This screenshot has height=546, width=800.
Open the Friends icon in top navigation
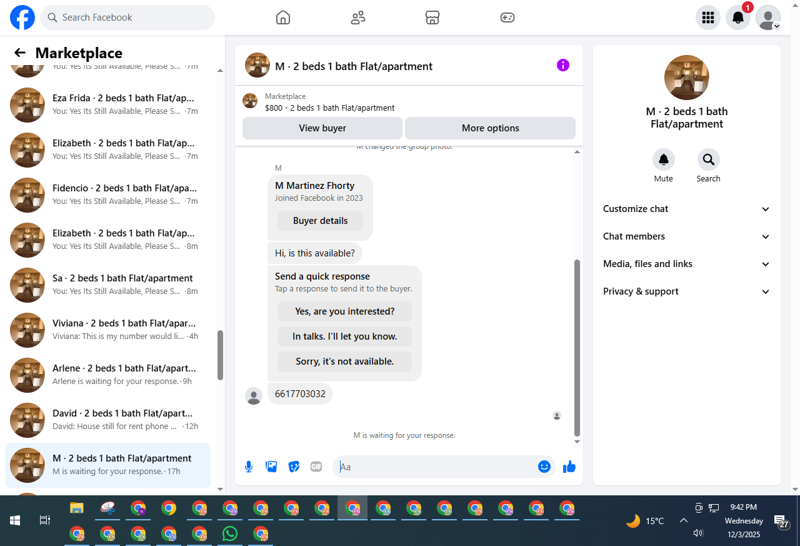[x=358, y=18]
